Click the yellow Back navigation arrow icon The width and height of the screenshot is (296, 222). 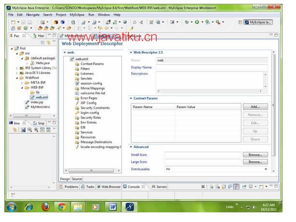[x=107, y=28]
